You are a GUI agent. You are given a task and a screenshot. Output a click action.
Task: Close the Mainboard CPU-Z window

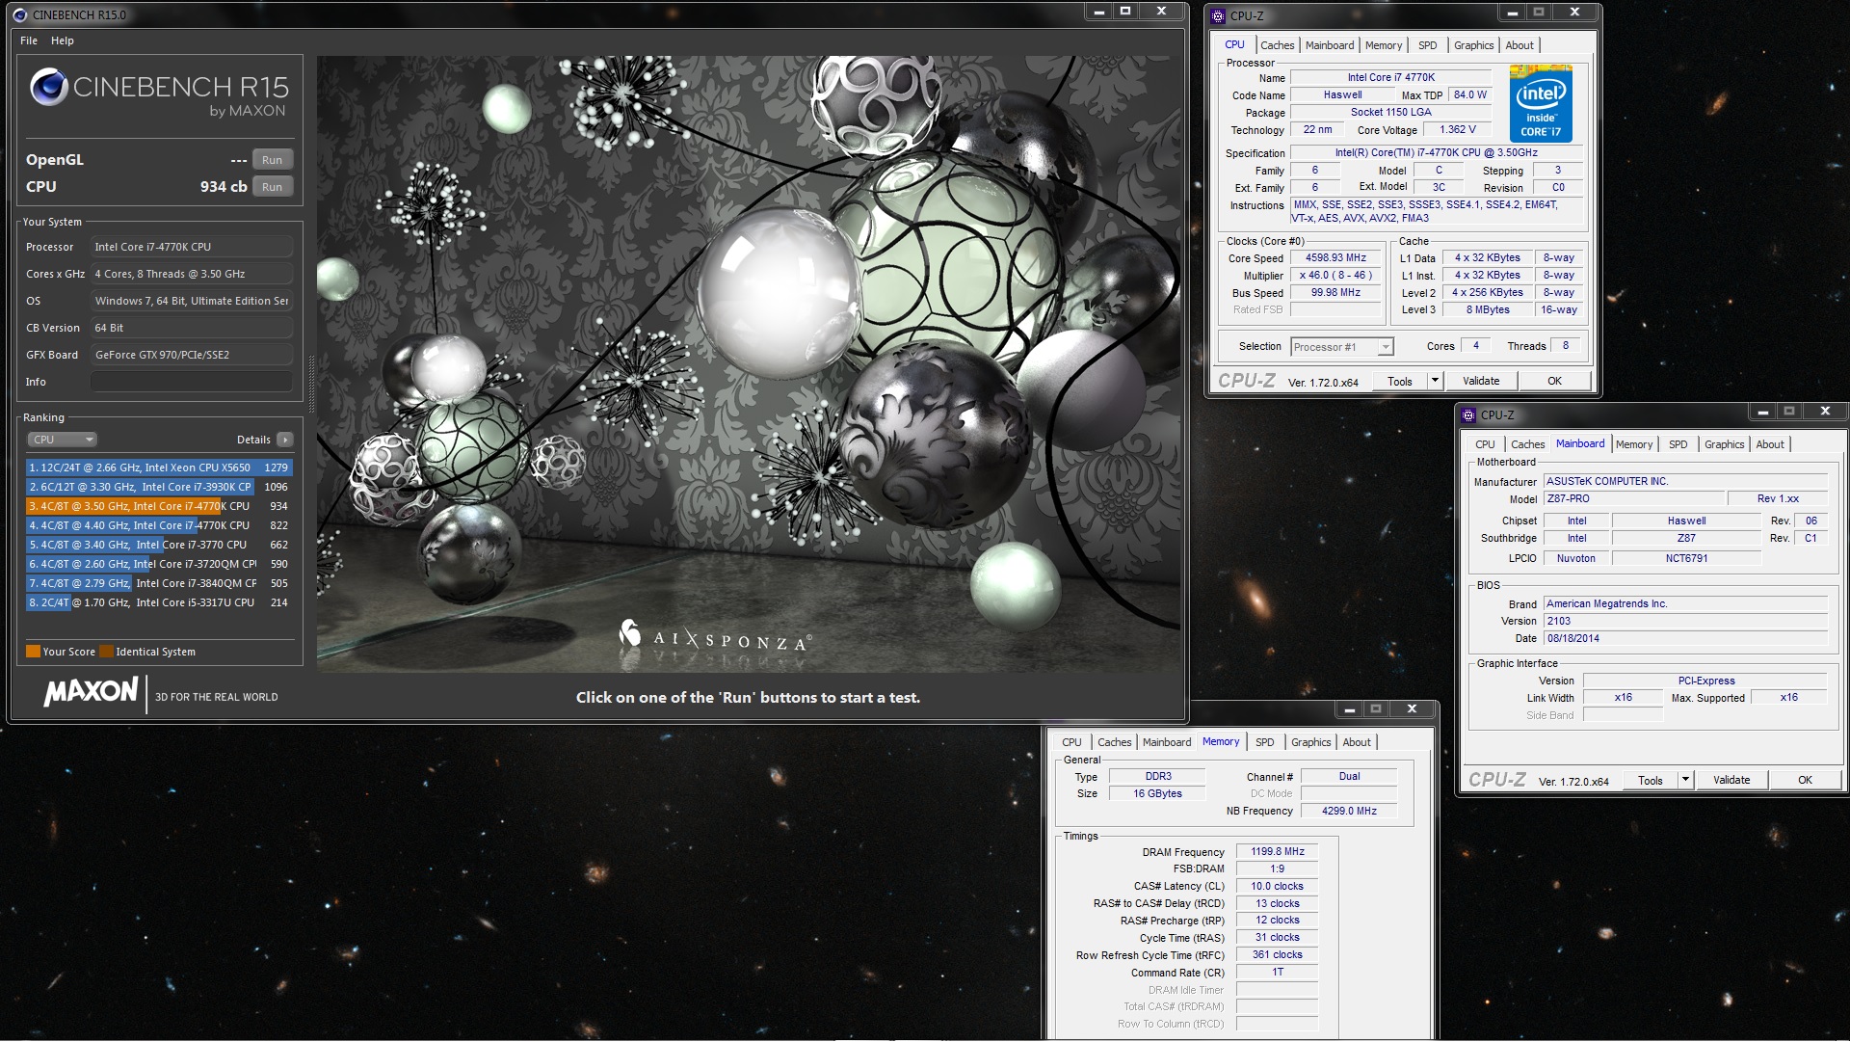(x=1825, y=412)
